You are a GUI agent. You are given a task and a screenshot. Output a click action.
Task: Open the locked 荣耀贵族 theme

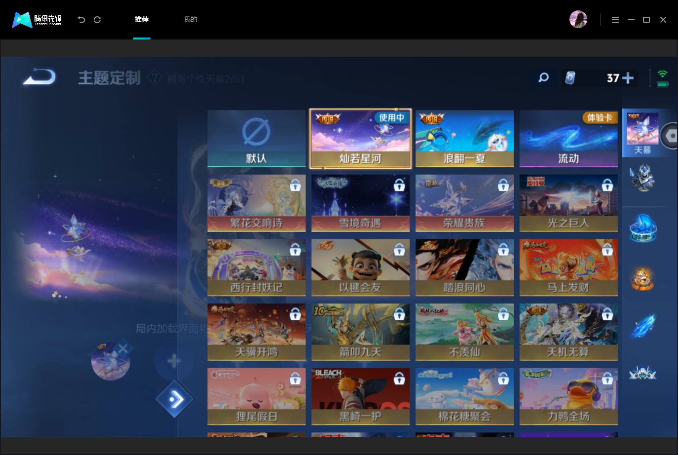click(x=465, y=203)
